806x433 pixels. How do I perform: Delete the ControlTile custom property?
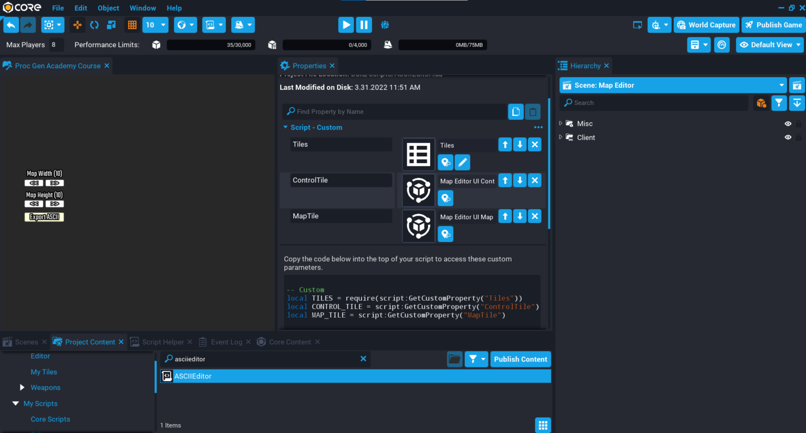click(535, 180)
